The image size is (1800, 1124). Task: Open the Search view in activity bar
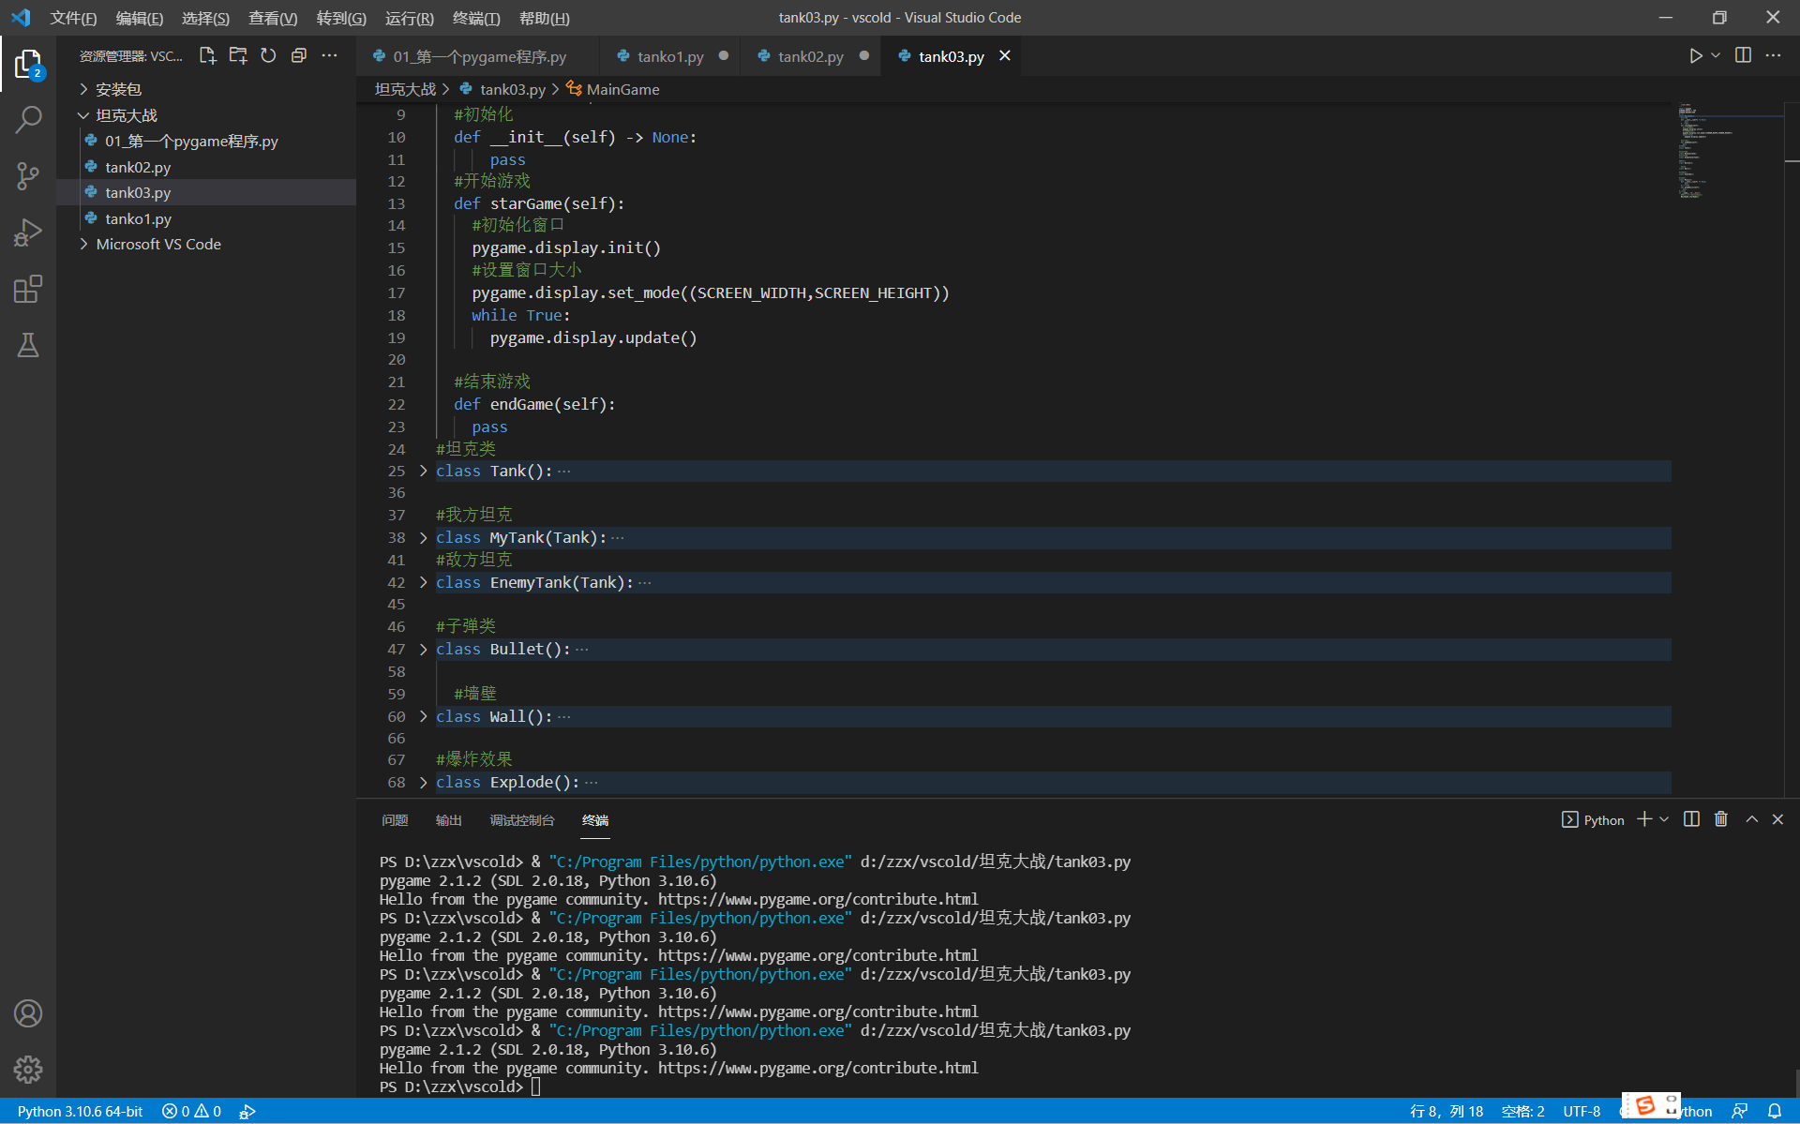pos(28,120)
